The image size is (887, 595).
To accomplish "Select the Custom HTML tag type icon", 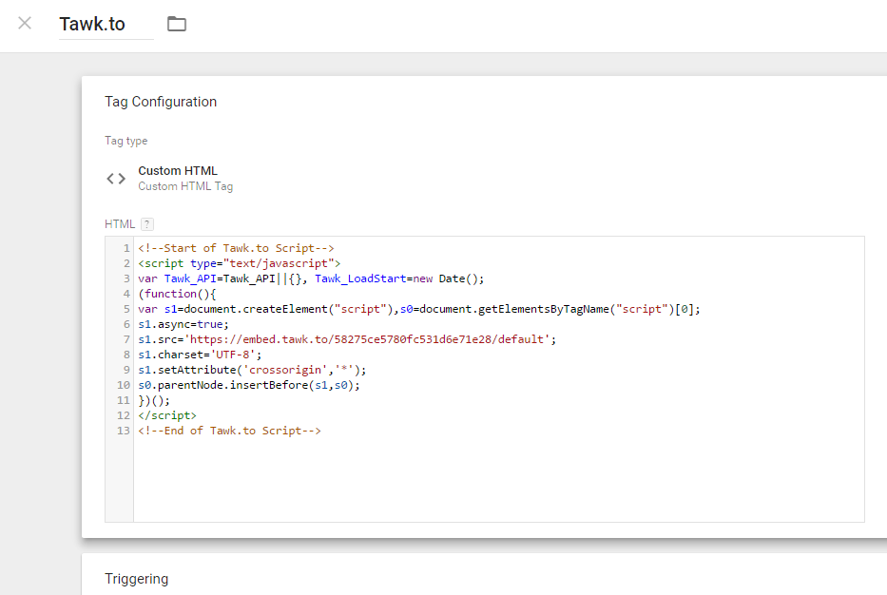I will tap(116, 179).
